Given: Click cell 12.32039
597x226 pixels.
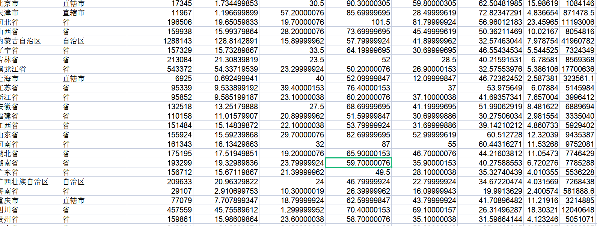Looking at the screenshot, I should 542,135.
